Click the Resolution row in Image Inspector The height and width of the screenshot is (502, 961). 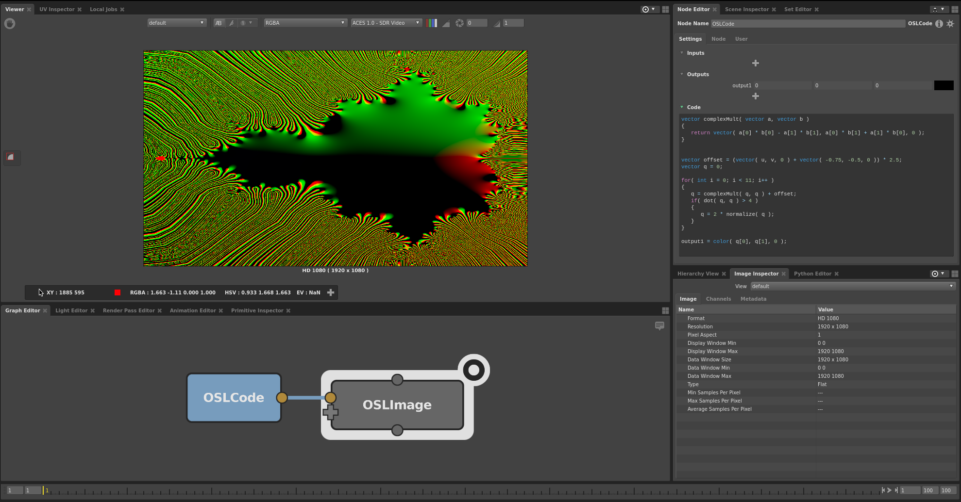tap(816, 326)
